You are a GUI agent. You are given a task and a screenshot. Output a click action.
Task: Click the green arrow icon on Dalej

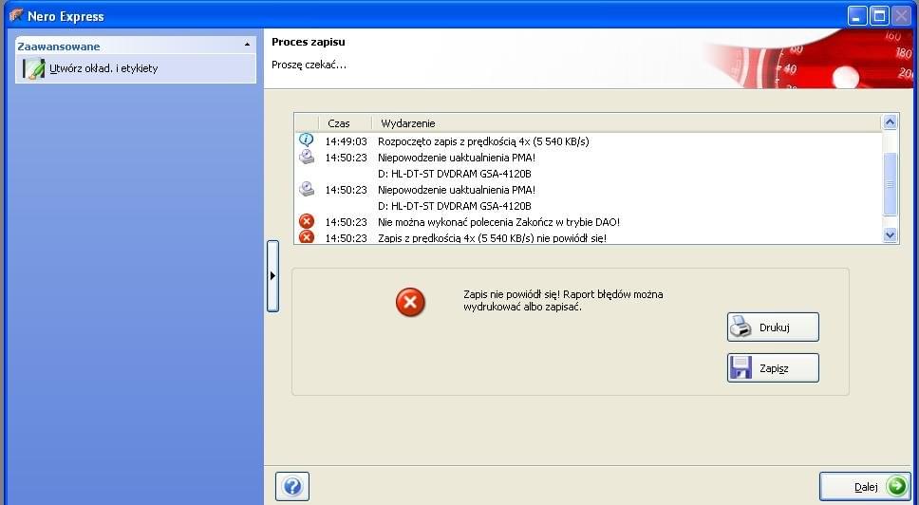click(x=896, y=486)
